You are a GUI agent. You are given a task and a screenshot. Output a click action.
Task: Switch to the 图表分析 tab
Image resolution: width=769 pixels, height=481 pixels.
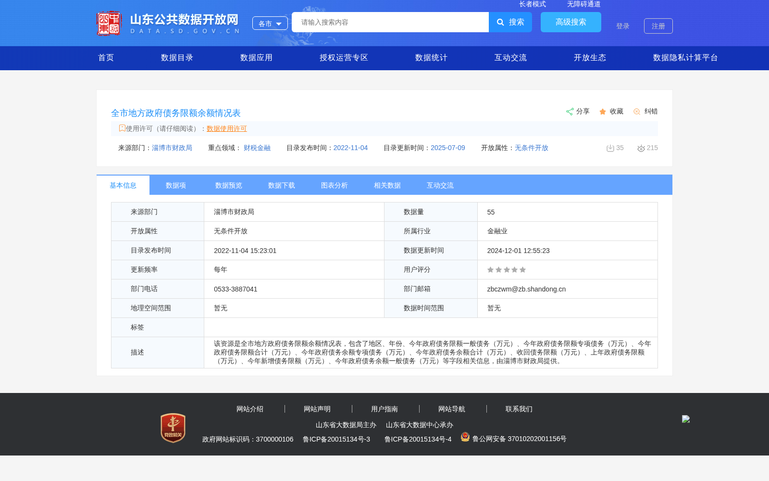(335, 185)
